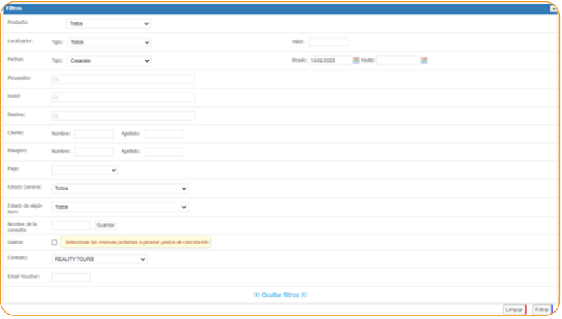Expand the Pago dropdown
Screen dimensions: 562x319
(x=84, y=170)
